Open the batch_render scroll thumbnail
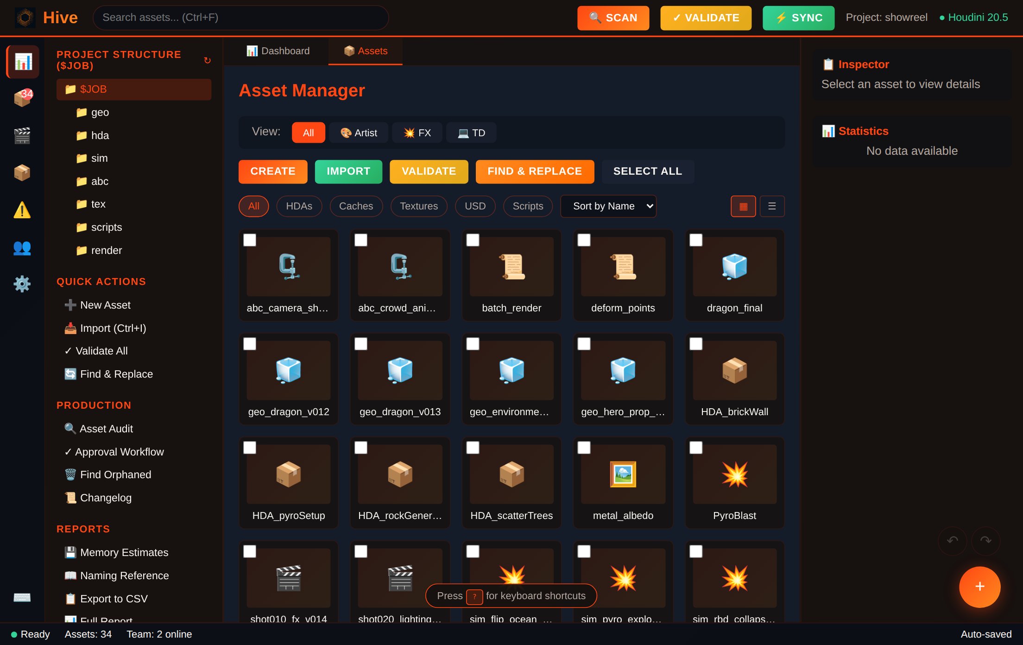Image resolution: width=1023 pixels, height=645 pixels. (x=511, y=267)
